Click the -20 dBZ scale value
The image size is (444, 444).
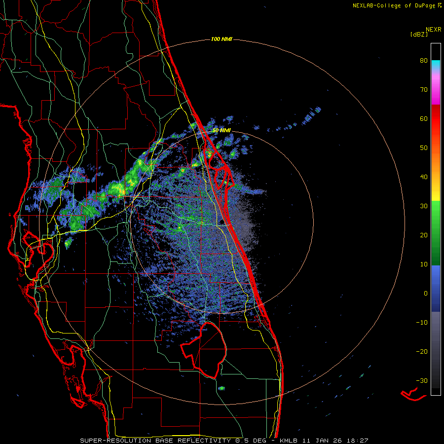[422, 352]
